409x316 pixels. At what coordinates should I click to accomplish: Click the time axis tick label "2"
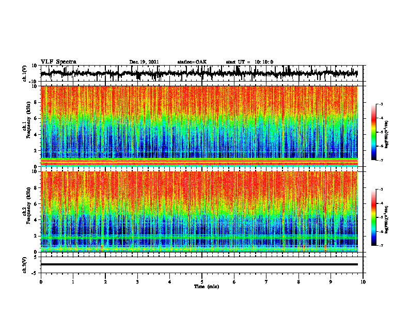(x=105, y=282)
